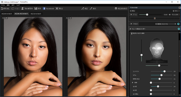The image size is (181, 97).
Task: Undock the 写真の作業 panel with corner icon
Action: point(180,7)
